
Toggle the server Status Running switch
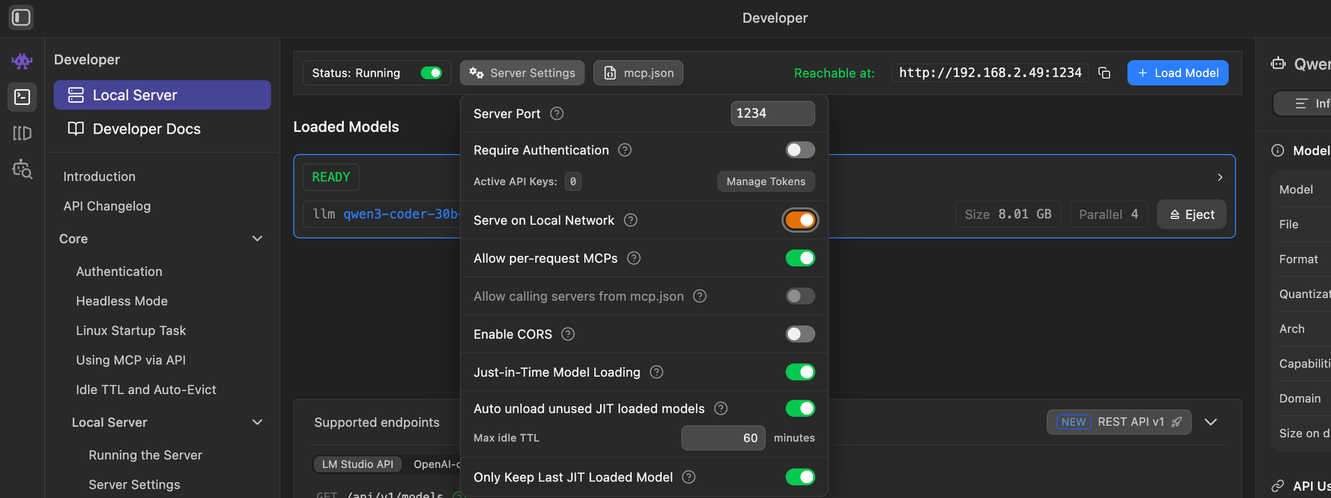coord(431,73)
